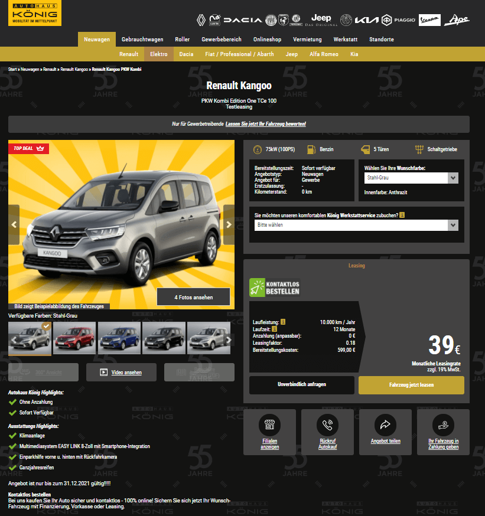
Task: Go to Neuwagen breadcrumb link
Action: point(30,69)
